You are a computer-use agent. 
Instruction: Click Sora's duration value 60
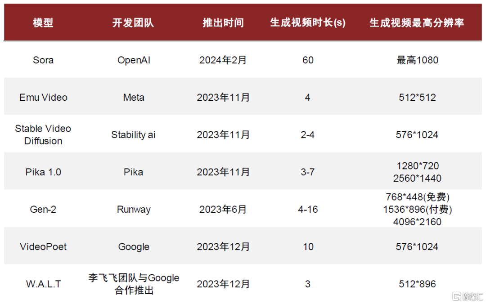click(308, 60)
